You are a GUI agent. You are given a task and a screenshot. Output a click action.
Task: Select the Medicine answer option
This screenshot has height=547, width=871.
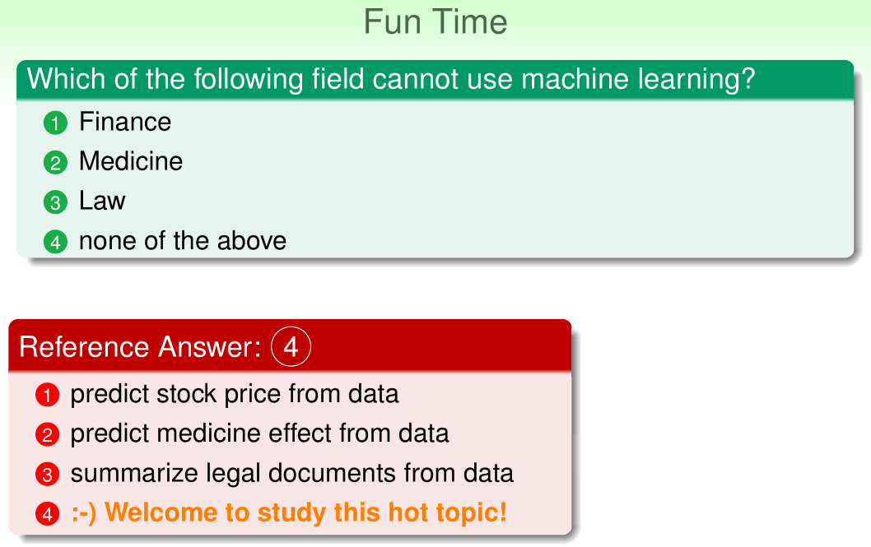(x=131, y=161)
